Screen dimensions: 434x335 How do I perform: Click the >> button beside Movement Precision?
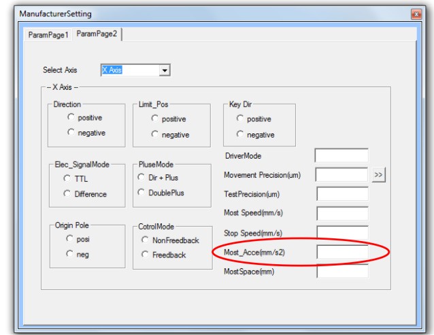(x=379, y=175)
